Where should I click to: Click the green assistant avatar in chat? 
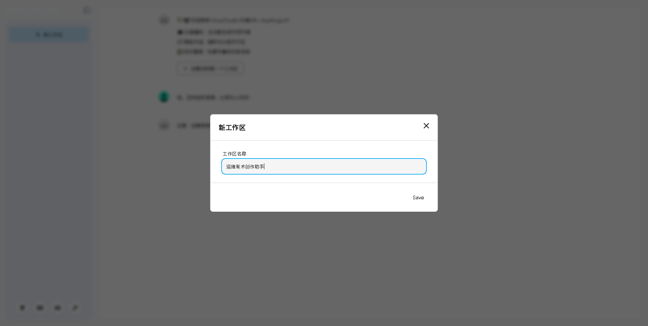pos(164,97)
